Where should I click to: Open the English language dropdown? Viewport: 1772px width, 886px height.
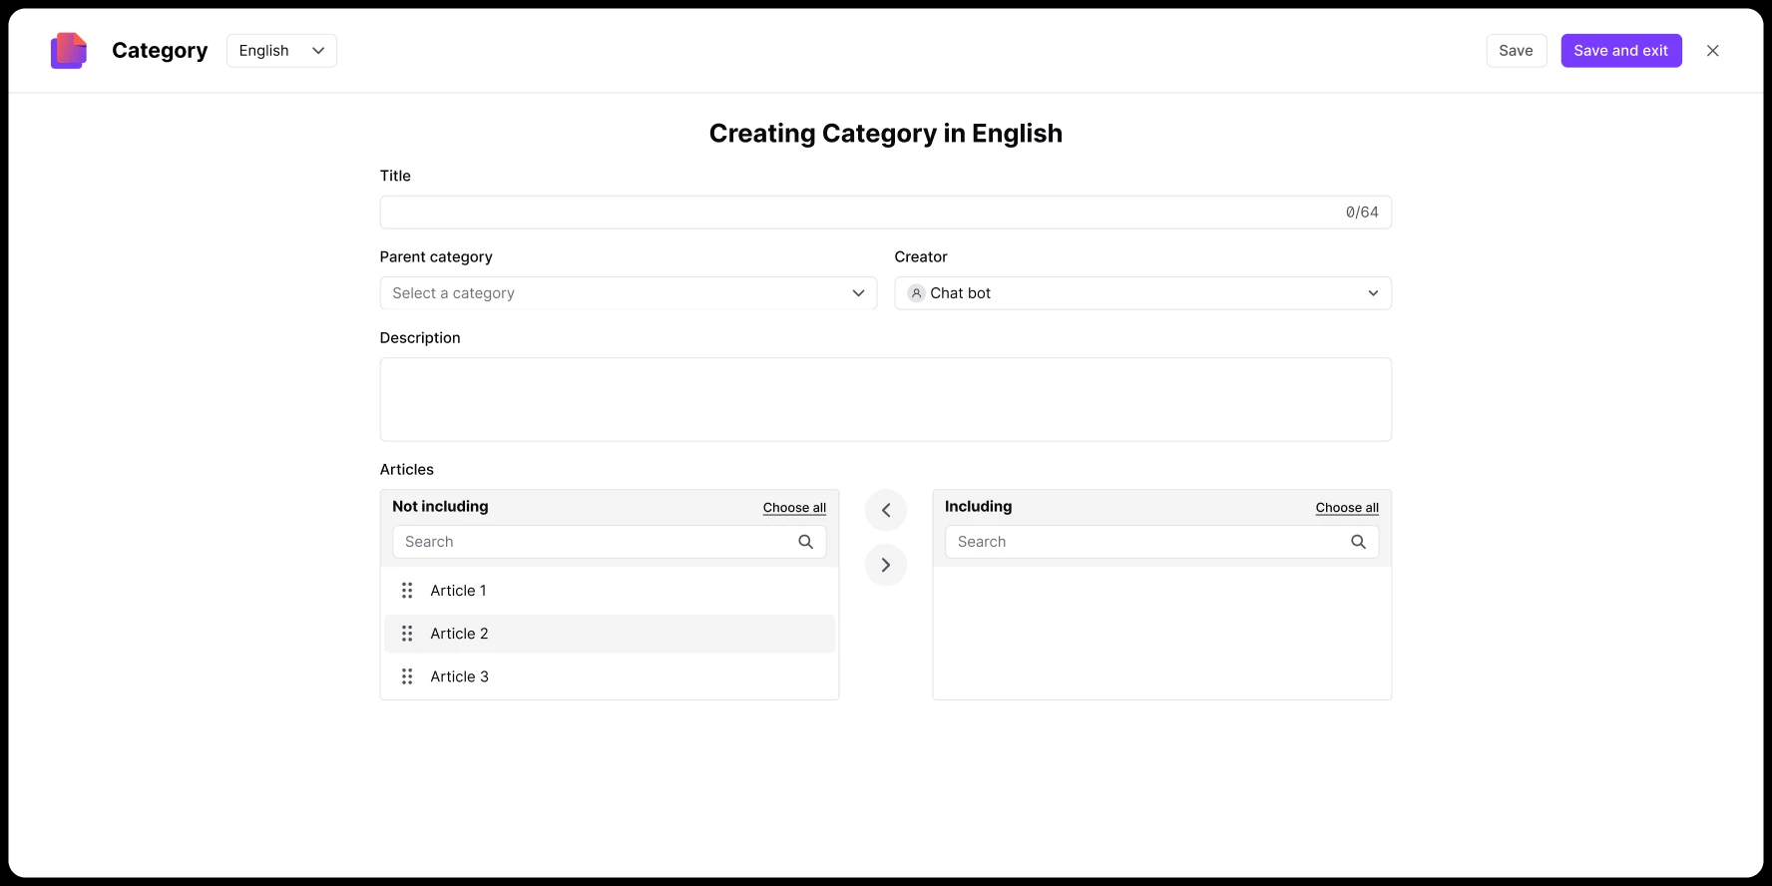pos(281,51)
